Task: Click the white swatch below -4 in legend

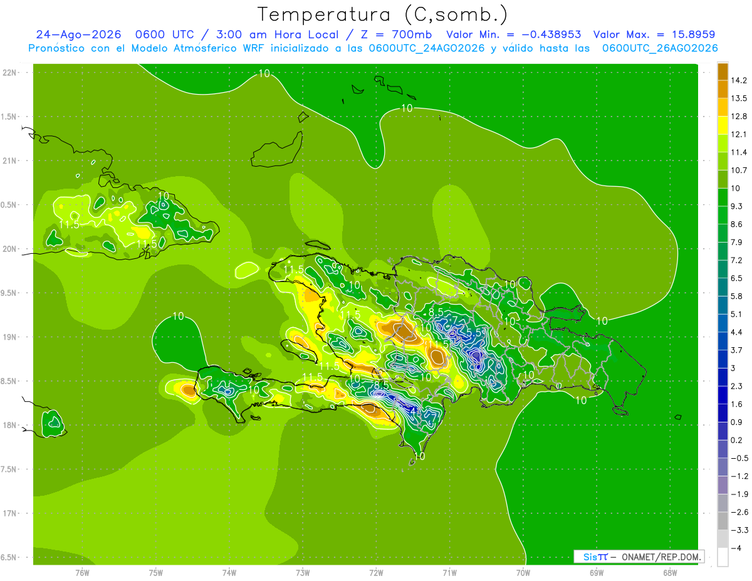Action: pyautogui.click(x=723, y=557)
